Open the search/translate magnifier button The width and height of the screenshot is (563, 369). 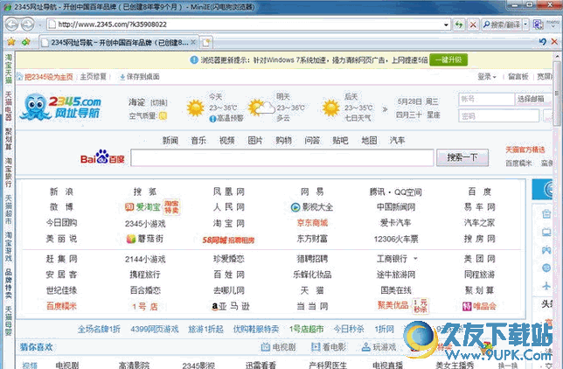(501, 24)
